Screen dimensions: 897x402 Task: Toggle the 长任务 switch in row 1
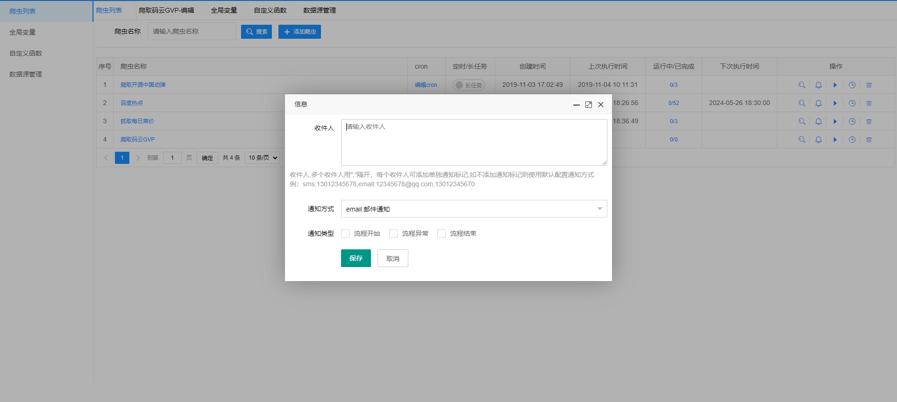tap(469, 85)
